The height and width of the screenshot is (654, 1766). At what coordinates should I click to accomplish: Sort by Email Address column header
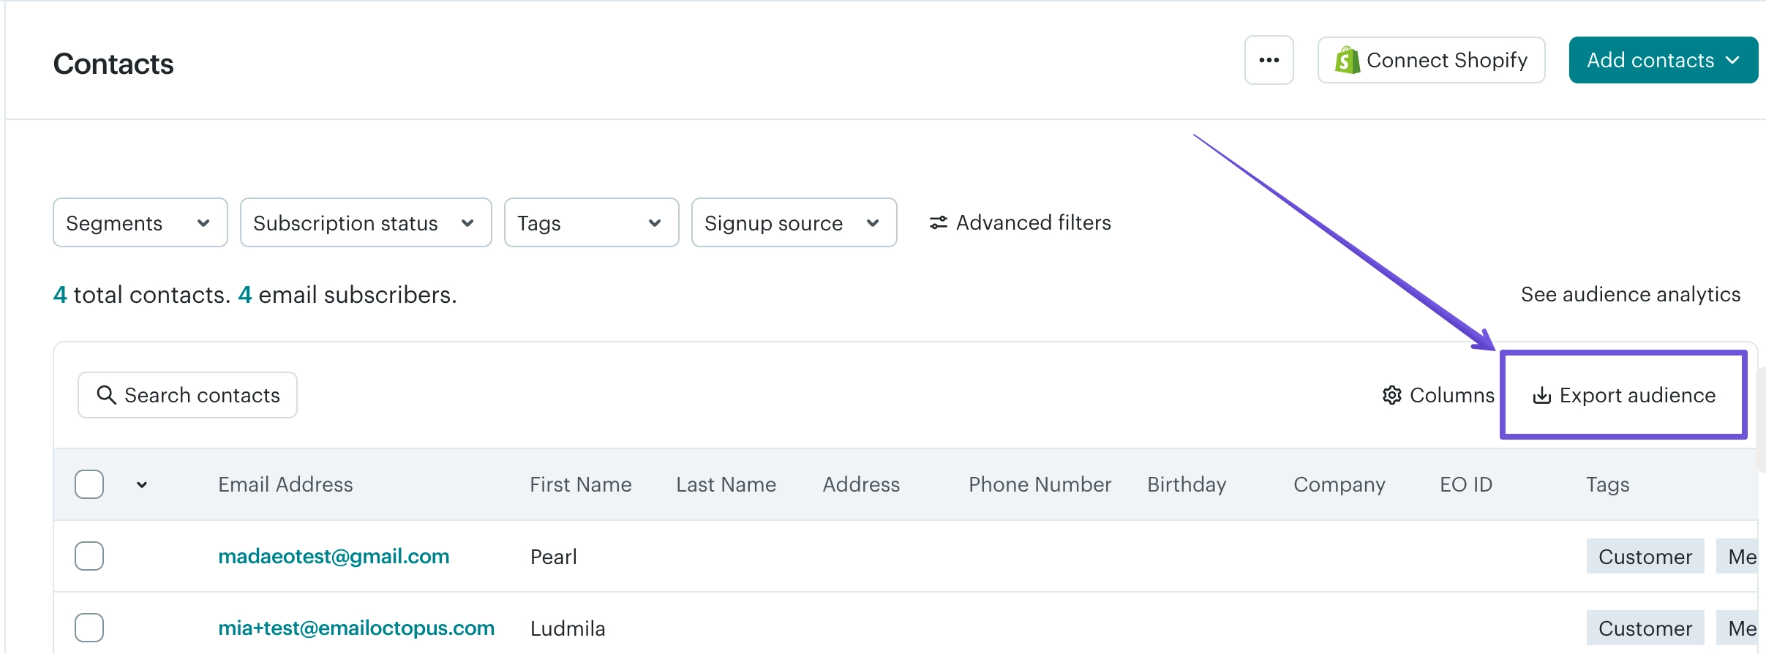[x=285, y=484]
